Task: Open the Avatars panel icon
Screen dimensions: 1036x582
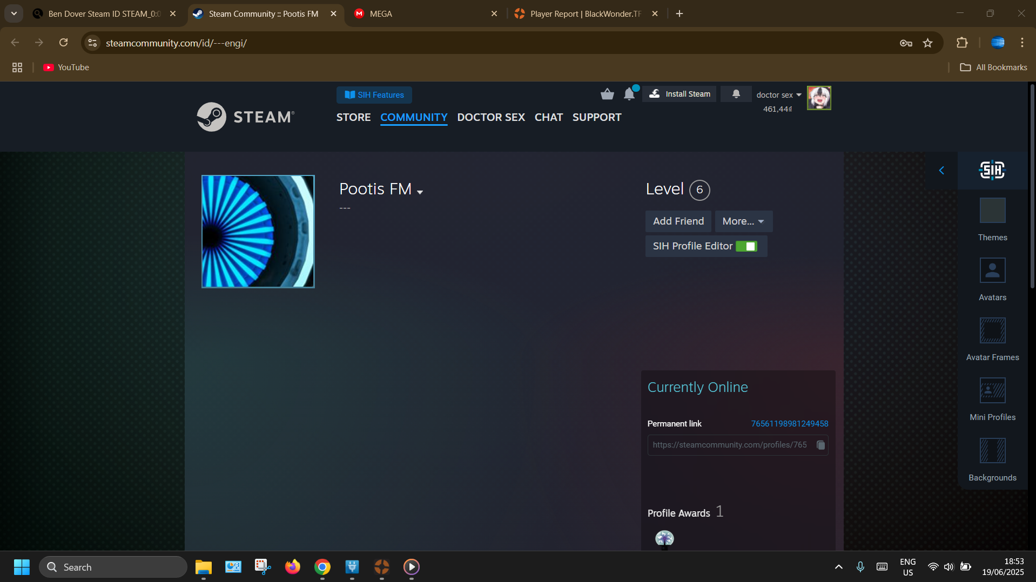Action: click(992, 270)
